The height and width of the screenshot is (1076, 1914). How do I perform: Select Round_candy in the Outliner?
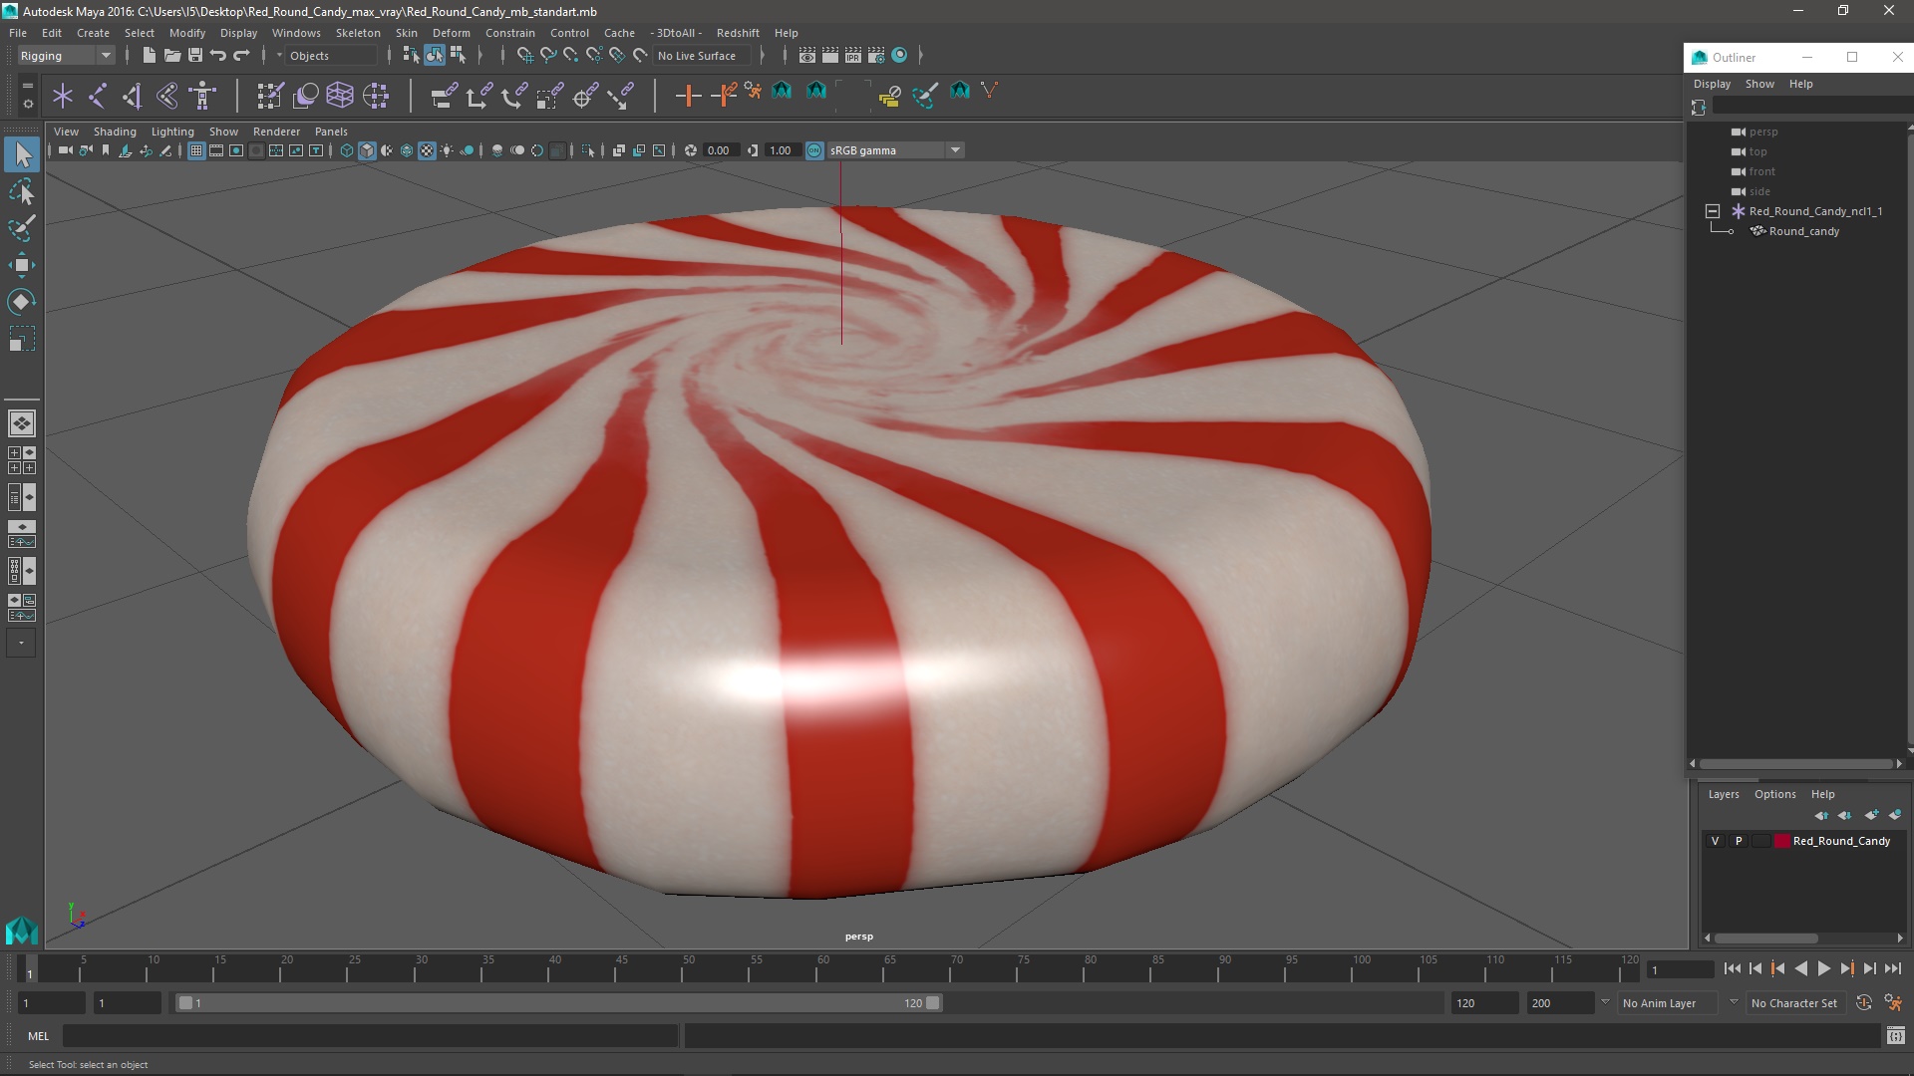[x=1803, y=231]
